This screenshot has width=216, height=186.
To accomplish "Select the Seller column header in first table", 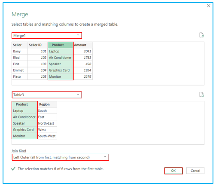I will click(20, 45).
